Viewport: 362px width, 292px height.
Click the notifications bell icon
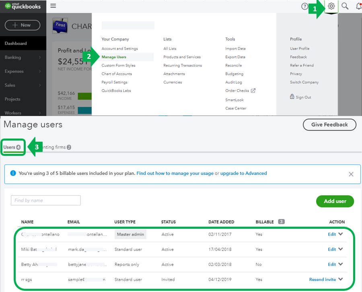click(359, 6)
